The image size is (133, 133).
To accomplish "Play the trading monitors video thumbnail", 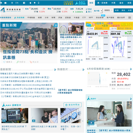I will pyautogui.click(x=15, y=116).
